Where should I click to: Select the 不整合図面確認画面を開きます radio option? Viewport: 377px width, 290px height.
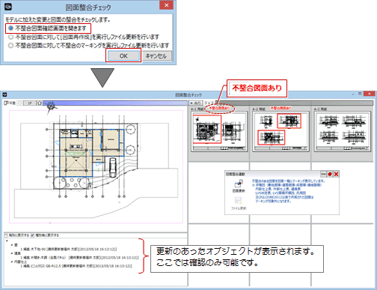click(10, 28)
